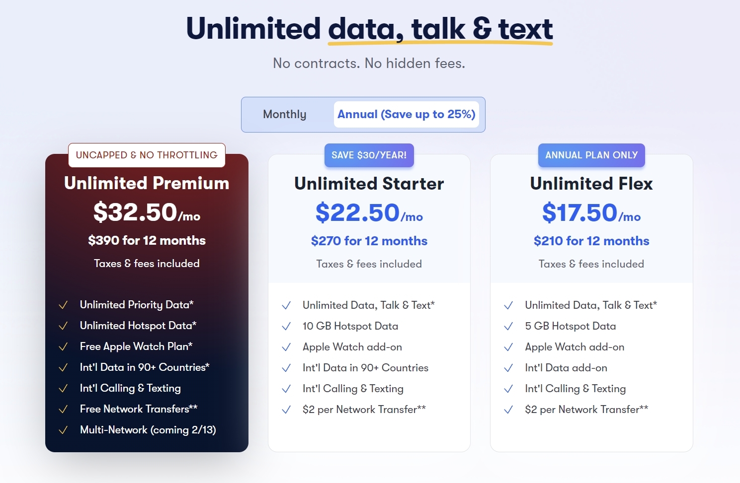Screen dimensions: 740x483
Task: Click checkmark beside Unlimited Priority Data
Action: (63, 305)
